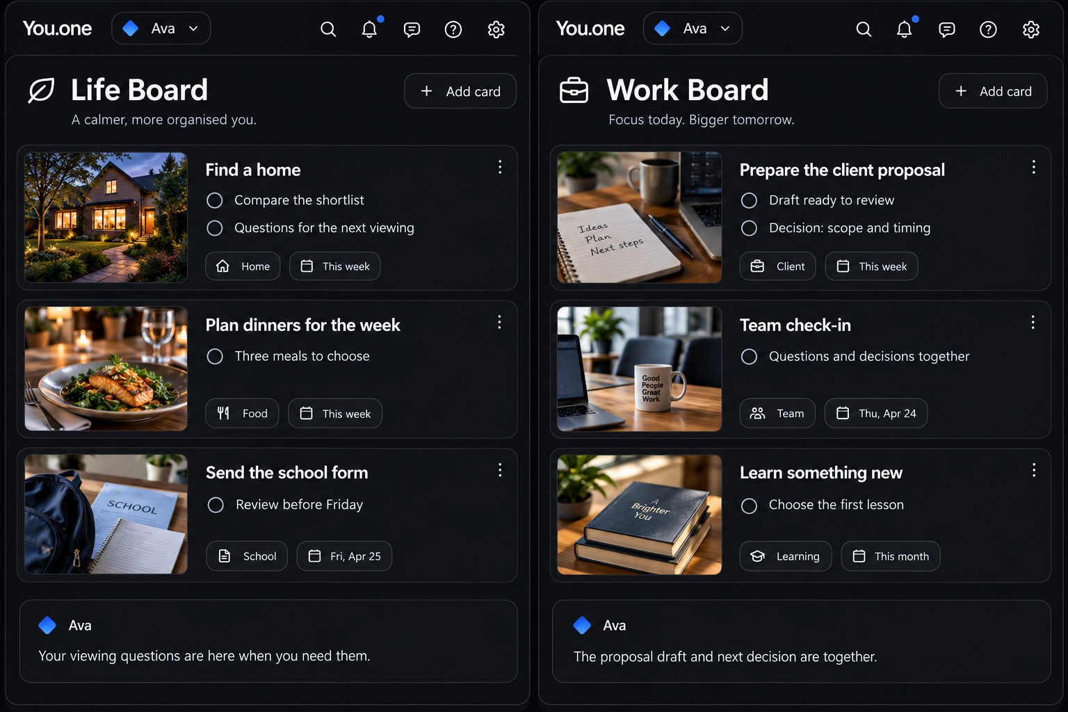Click Add card on Life Board

460,91
